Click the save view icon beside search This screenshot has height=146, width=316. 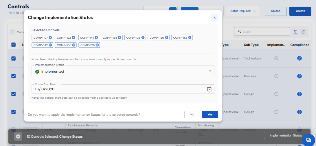[x=295, y=32]
